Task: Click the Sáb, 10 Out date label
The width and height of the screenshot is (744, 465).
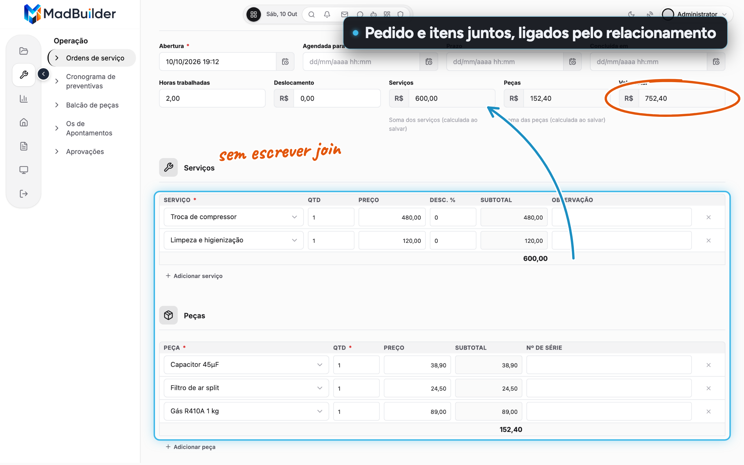Action: (281, 14)
